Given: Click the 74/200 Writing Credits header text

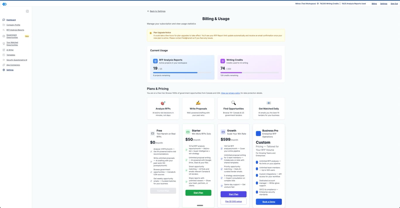Looking at the screenshot, I should (329, 4).
